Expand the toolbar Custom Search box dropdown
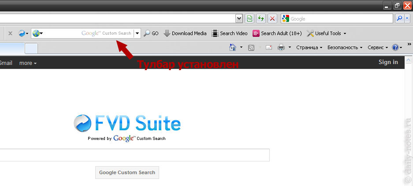The image size is (413, 186). pyautogui.click(x=137, y=33)
